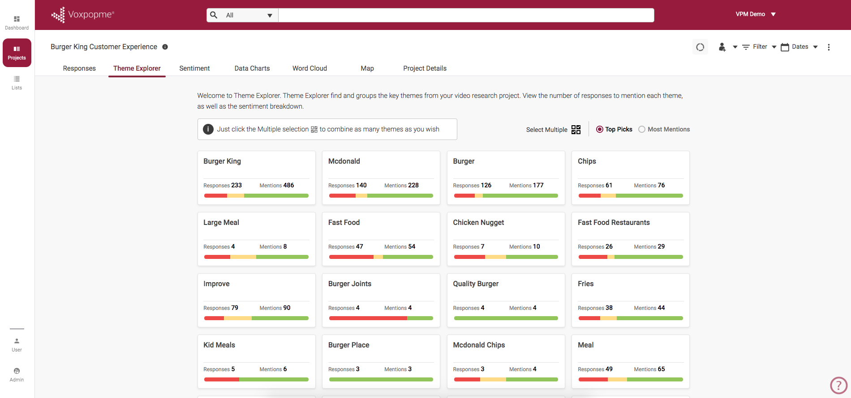Image resolution: width=851 pixels, height=398 pixels.
Task: Click the add user icon
Action: [722, 47]
